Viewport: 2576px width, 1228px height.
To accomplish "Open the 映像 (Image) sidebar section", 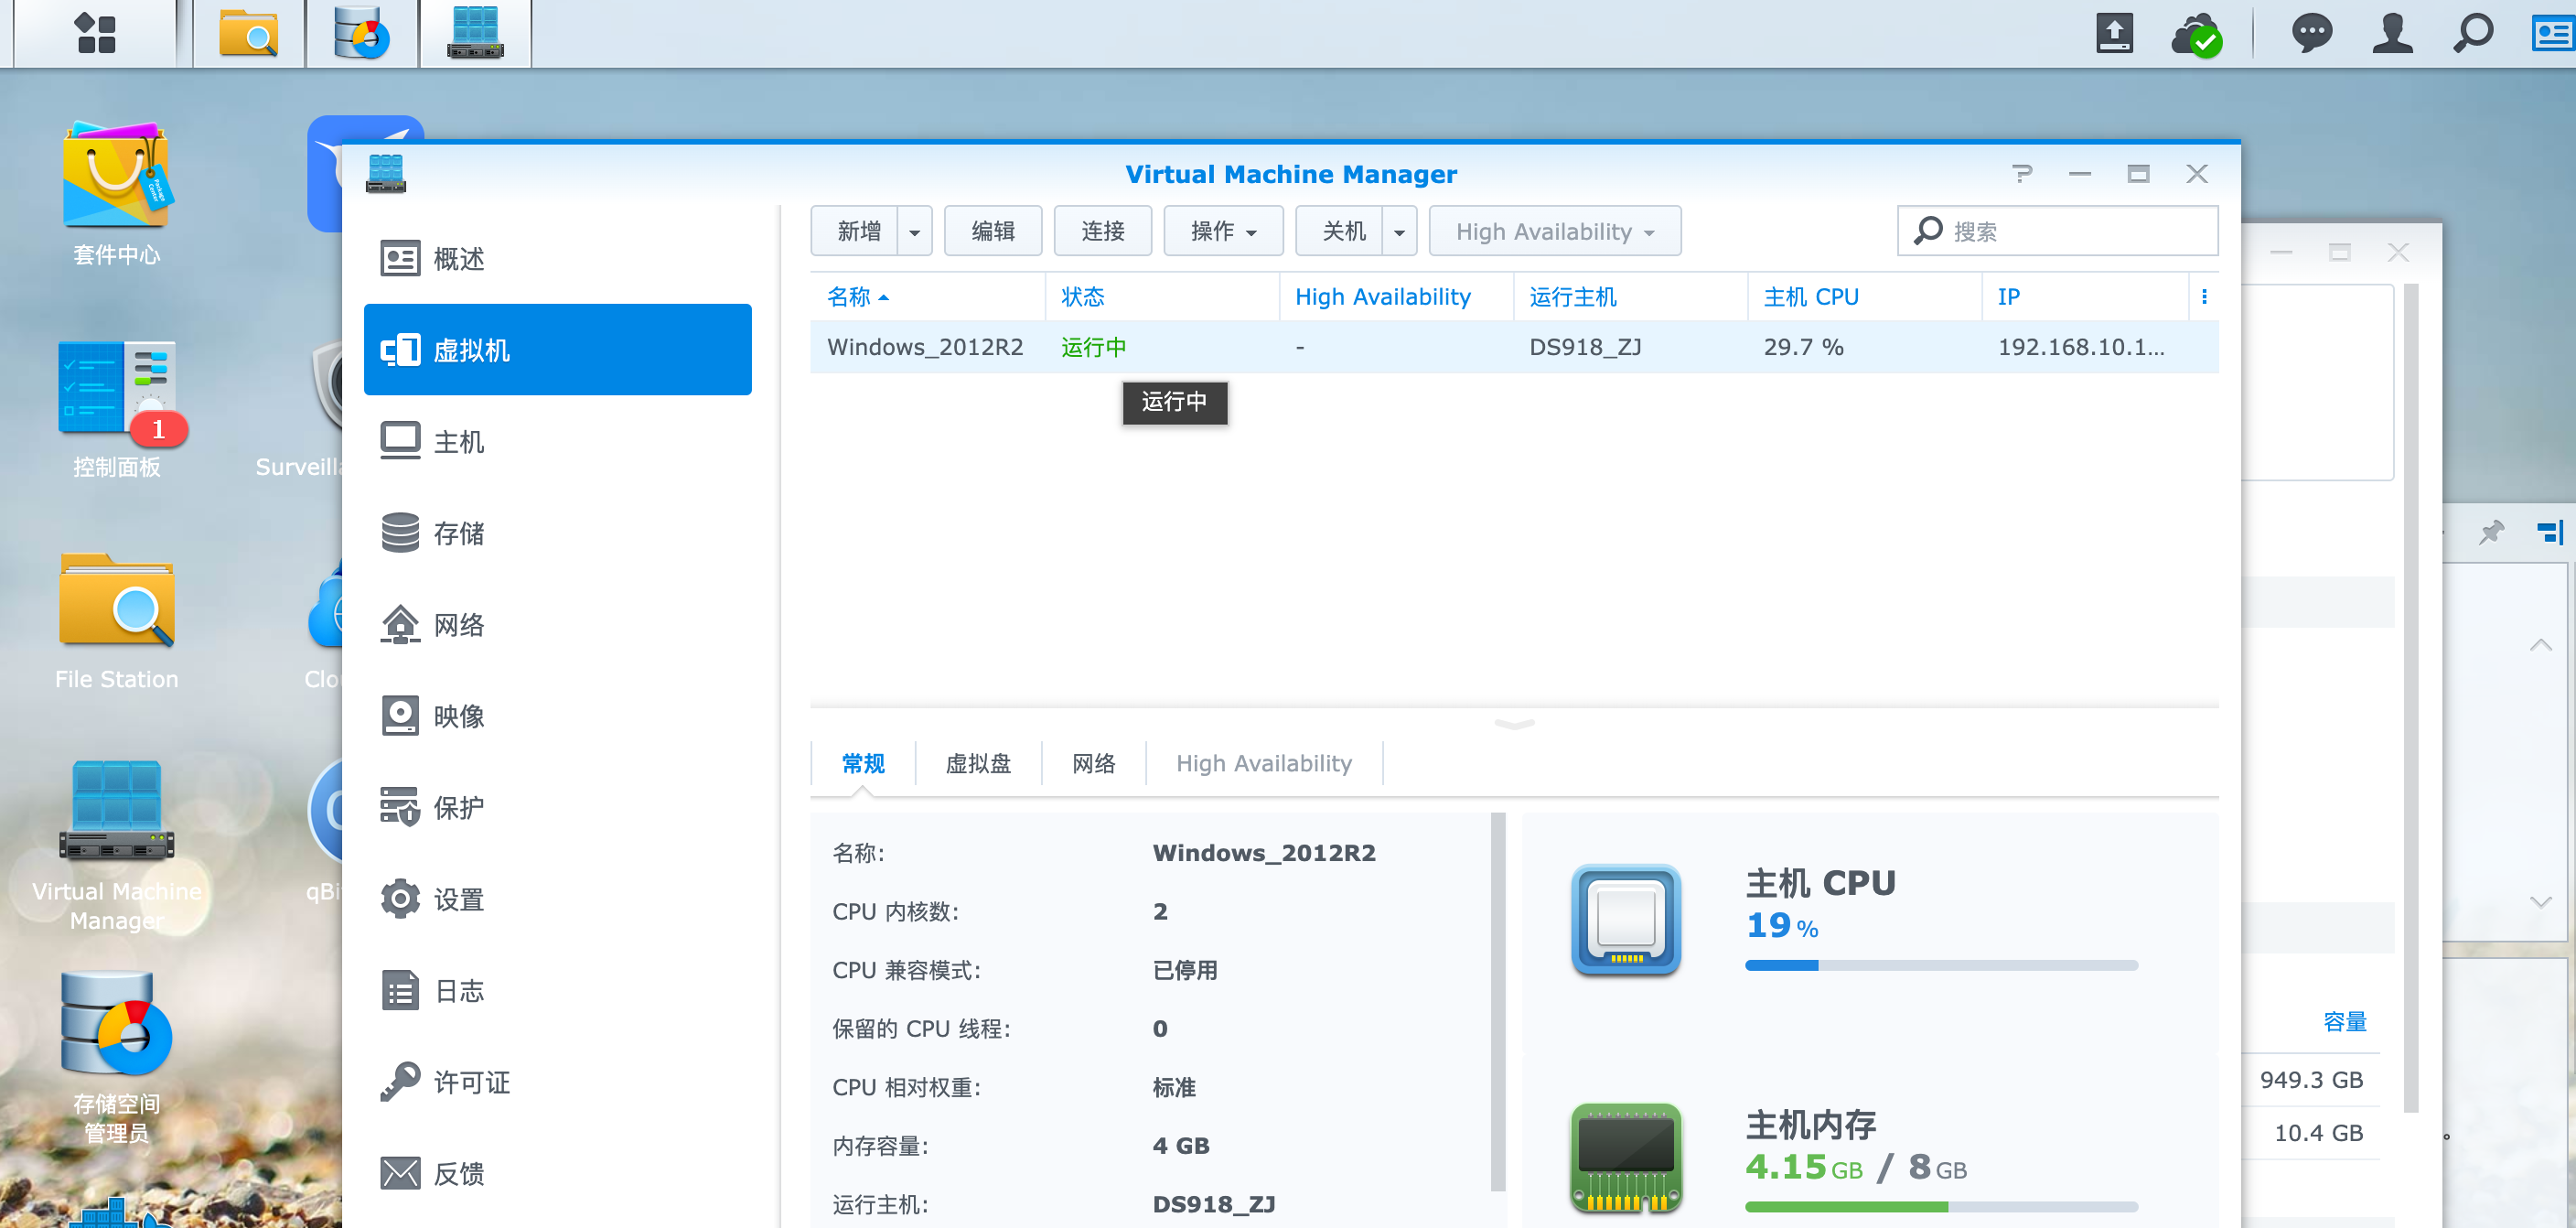I will [x=458, y=716].
